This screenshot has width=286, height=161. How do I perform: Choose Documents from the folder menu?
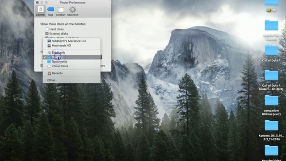[x=71, y=62]
